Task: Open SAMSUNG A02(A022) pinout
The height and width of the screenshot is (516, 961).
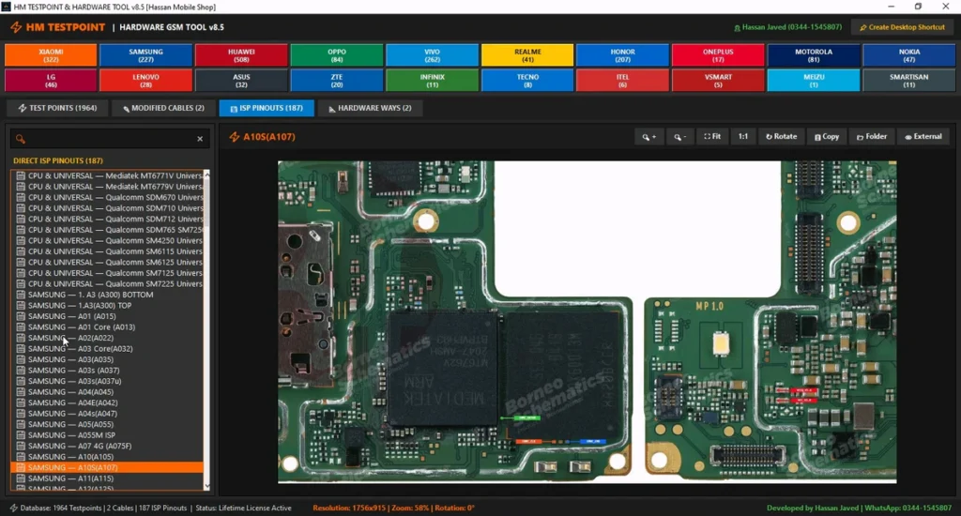Action: point(108,338)
